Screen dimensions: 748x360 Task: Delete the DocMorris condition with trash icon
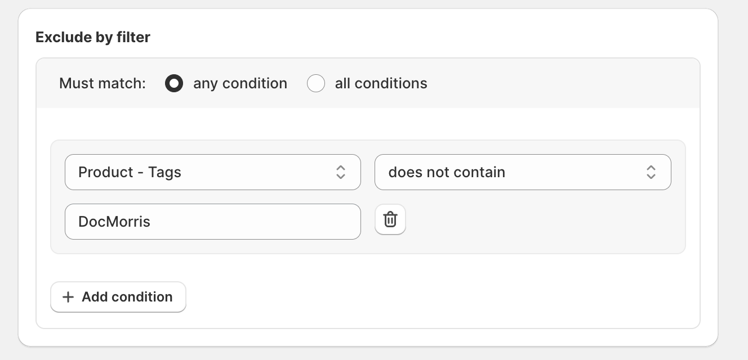tap(390, 219)
